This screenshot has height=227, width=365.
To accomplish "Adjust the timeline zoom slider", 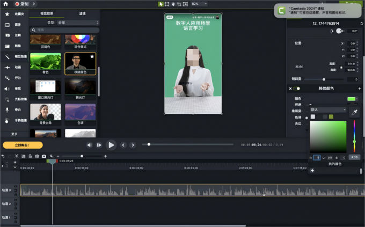I will [x=82, y=156].
